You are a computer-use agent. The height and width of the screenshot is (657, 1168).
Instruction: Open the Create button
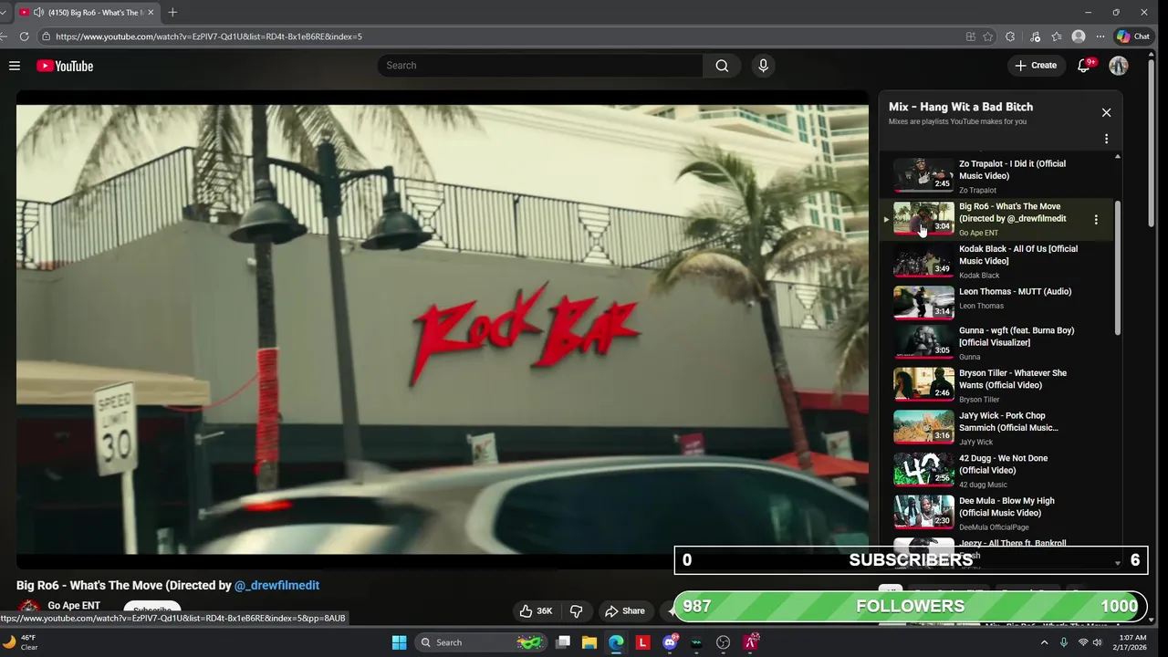click(1036, 66)
